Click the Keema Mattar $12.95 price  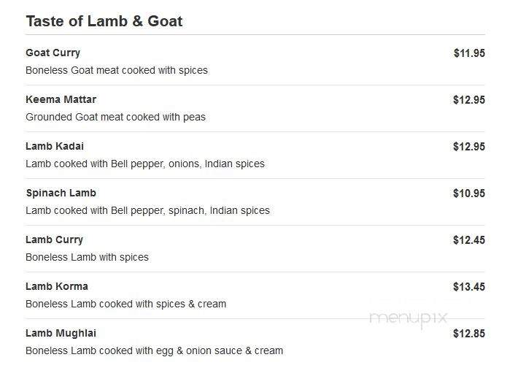pos(469,100)
